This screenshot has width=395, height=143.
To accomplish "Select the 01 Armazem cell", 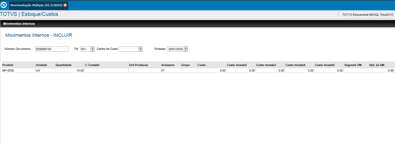I will (x=171, y=70).
